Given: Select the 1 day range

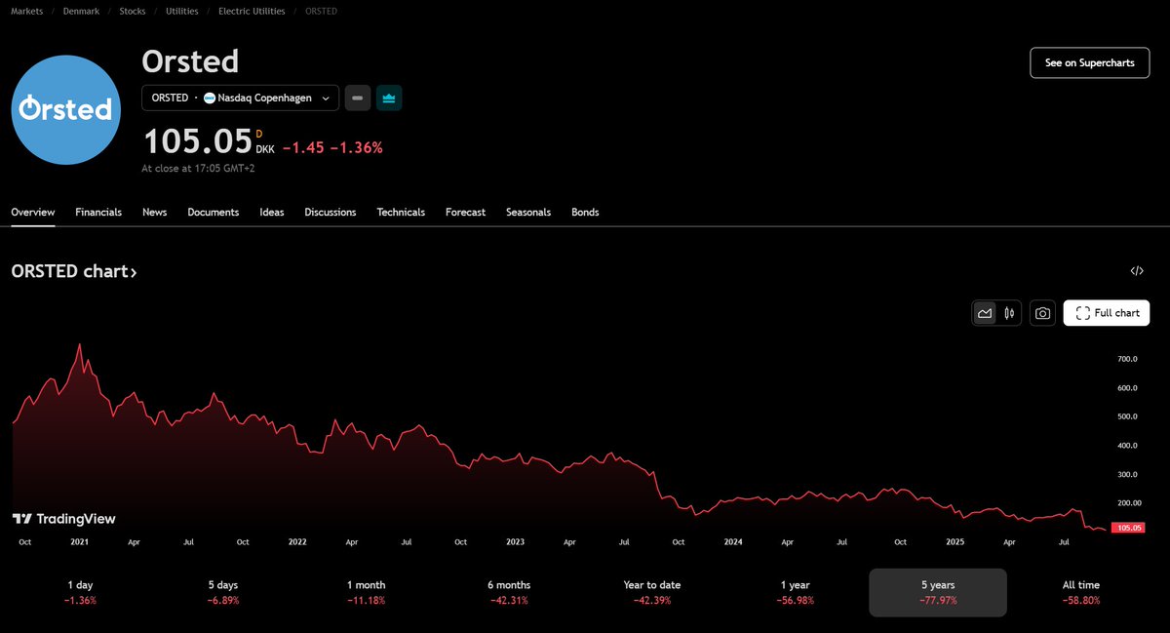Looking at the screenshot, I should [80, 592].
